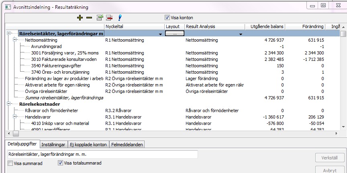Click the Lager förändring result analysis cell
This screenshot has height=173, width=347.
(202, 78)
